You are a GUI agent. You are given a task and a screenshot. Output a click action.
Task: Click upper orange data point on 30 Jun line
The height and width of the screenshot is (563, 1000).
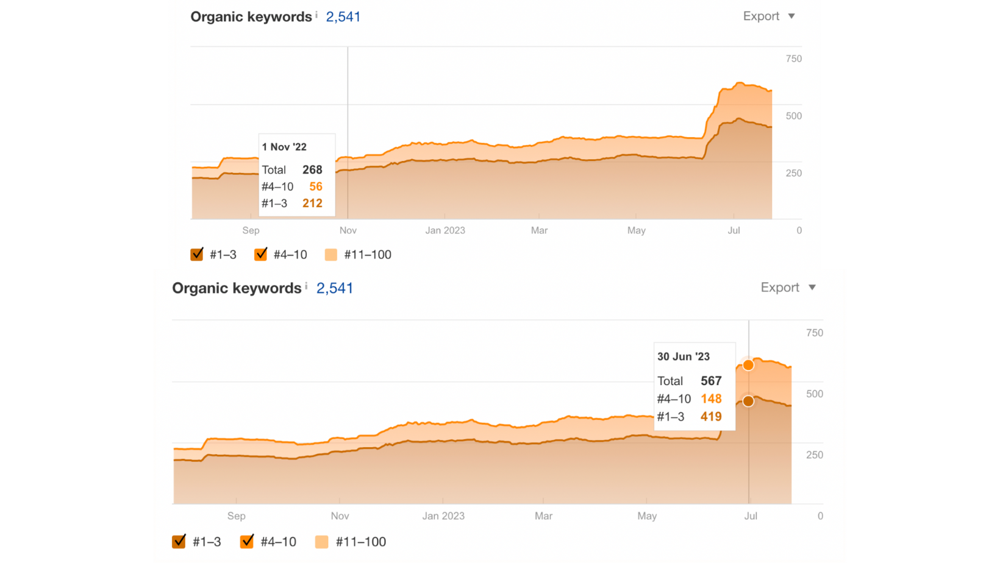[x=748, y=365]
